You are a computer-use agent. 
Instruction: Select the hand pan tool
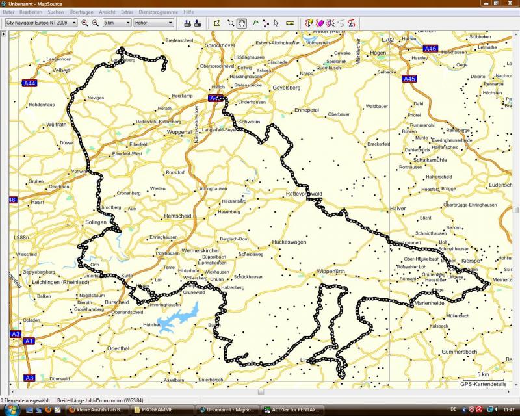pyautogui.click(x=242, y=23)
